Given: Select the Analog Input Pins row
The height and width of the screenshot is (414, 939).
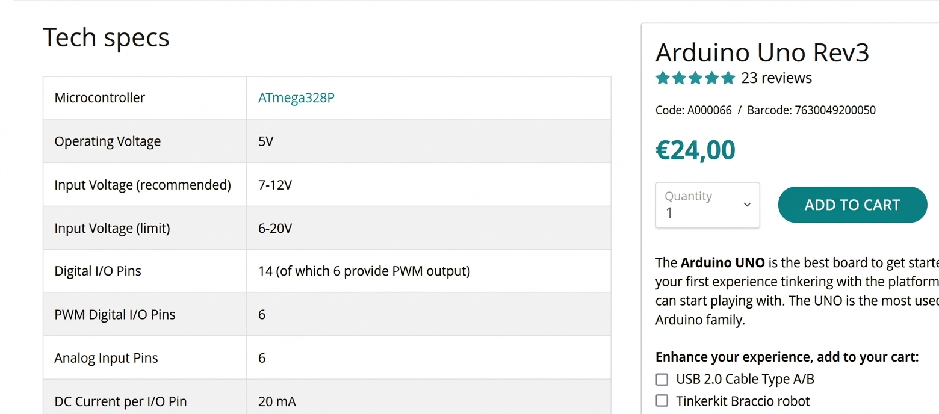Looking at the screenshot, I should 327,358.
